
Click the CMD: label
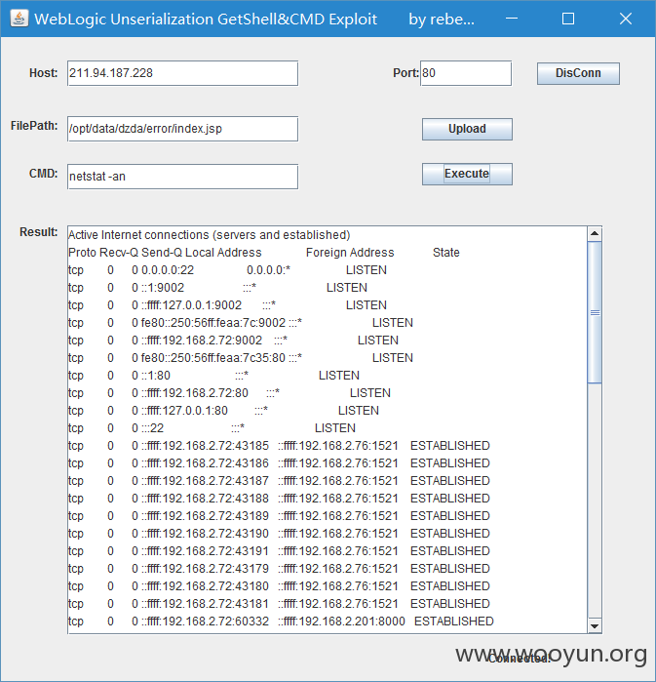(44, 174)
